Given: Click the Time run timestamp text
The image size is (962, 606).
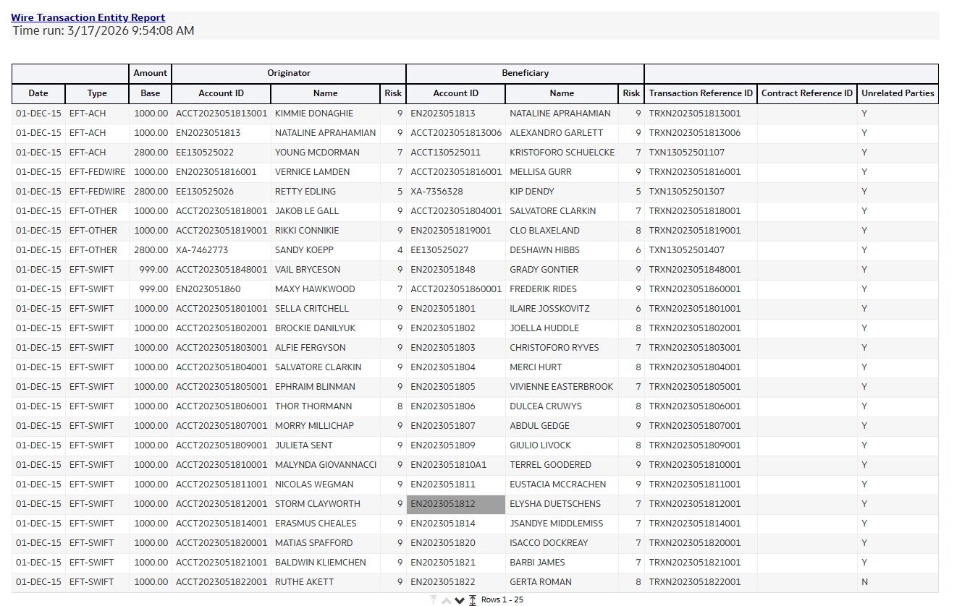Looking at the screenshot, I should click(x=102, y=30).
